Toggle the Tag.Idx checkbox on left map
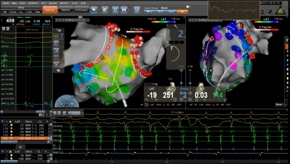290x164 pixels. coord(132,29)
